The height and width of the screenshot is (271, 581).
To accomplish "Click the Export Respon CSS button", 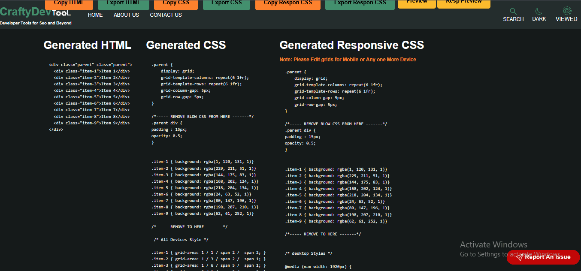I will pos(360,4).
